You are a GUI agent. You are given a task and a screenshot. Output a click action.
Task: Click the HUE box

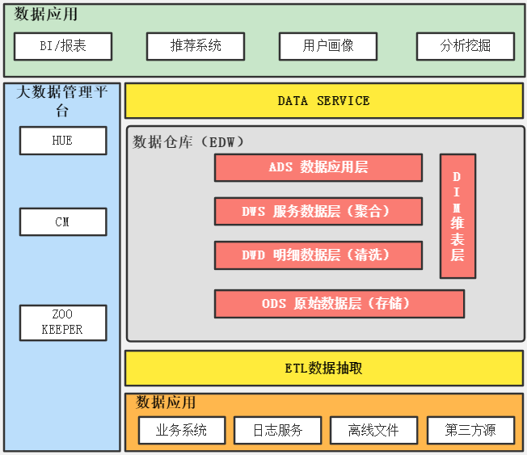[63, 141]
